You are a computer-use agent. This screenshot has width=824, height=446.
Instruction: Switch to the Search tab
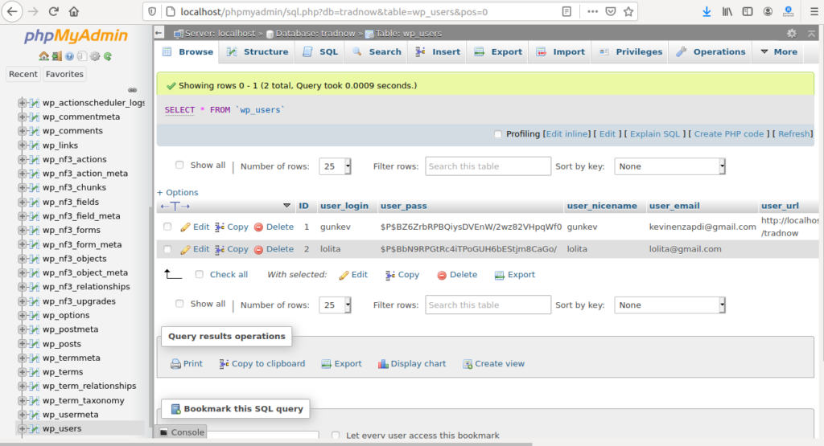click(x=377, y=52)
